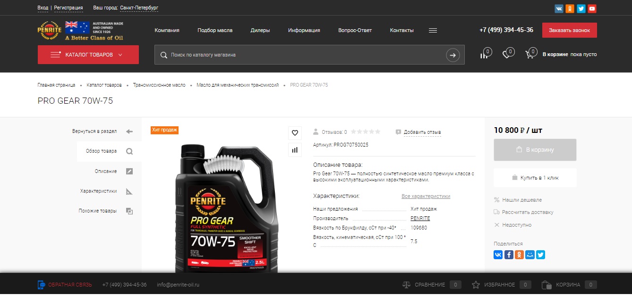The width and height of the screenshot is (632, 295).
Task: Share product on Facebook
Action: [509, 254]
